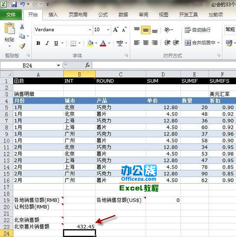
Task: Click cell 各地销售总额(US$)
Action: point(120,200)
